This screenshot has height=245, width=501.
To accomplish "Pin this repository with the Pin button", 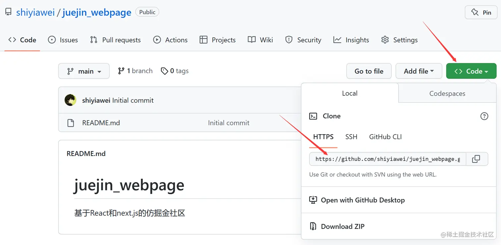I will tap(481, 13).
